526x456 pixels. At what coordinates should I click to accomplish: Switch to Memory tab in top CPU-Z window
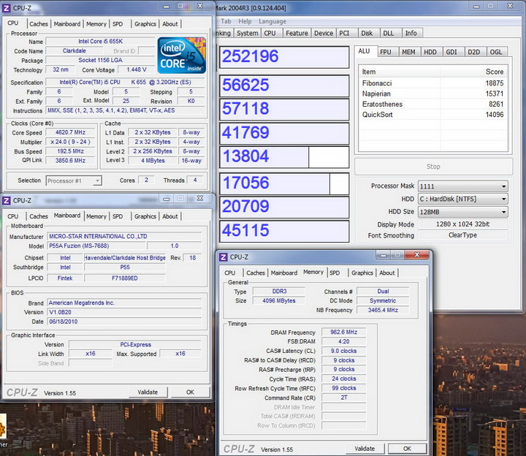point(96,24)
